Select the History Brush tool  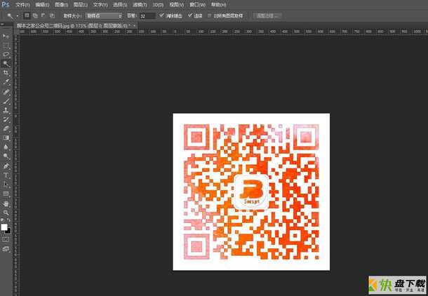click(x=6, y=119)
